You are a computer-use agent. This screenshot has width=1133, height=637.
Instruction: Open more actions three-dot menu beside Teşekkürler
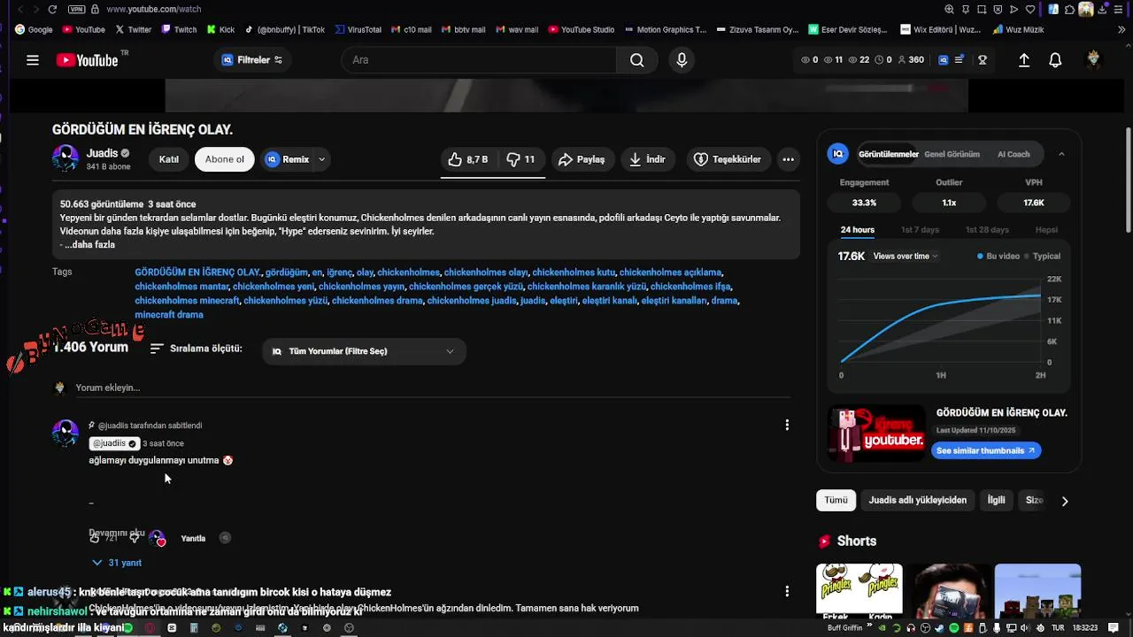pos(788,159)
